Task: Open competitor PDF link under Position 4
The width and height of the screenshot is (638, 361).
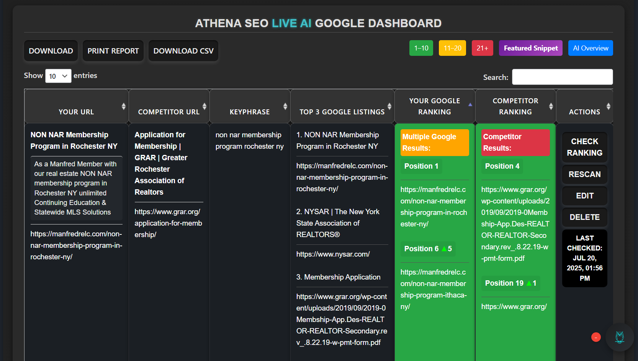Action: (x=515, y=224)
